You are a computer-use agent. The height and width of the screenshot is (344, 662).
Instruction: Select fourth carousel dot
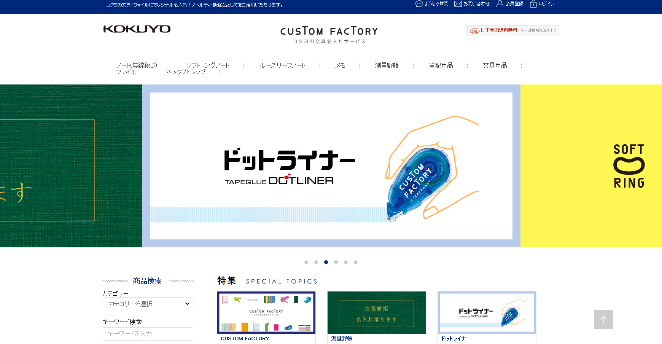336,262
